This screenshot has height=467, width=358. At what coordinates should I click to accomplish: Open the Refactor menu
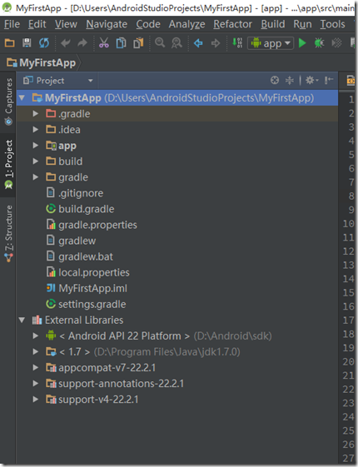[x=232, y=24]
